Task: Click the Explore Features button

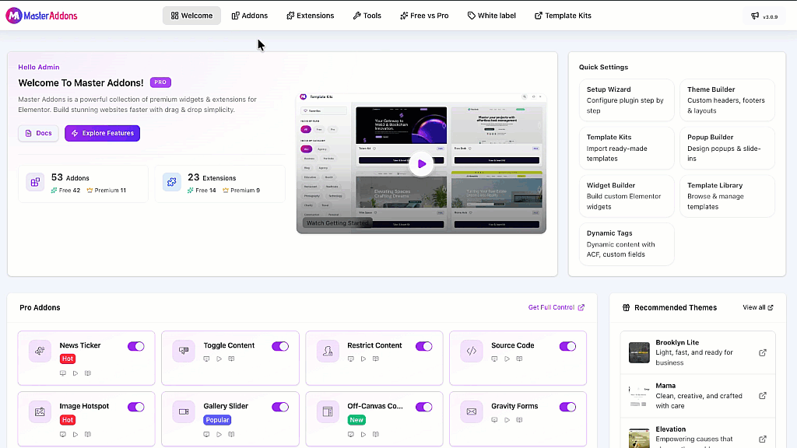Action: pos(102,133)
